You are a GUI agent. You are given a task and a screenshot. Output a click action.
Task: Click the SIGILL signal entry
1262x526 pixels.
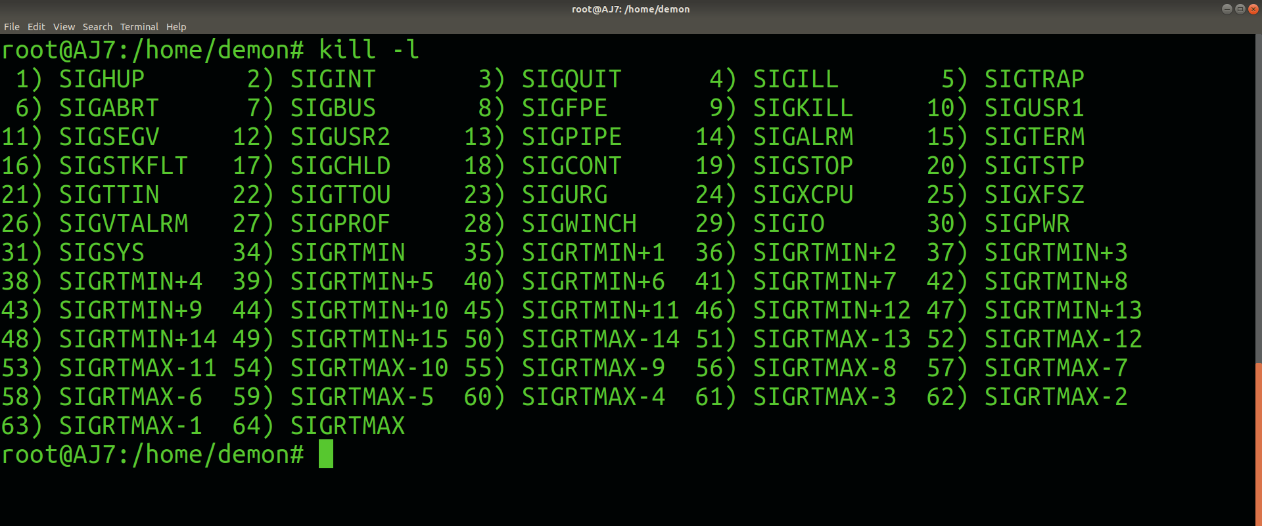pyautogui.click(x=796, y=79)
